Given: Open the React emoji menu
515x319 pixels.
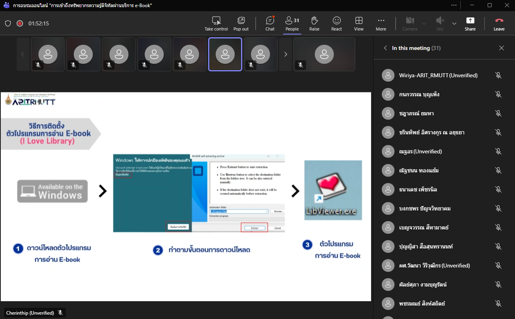Looking at the screenshot, I should coord(337,23).
